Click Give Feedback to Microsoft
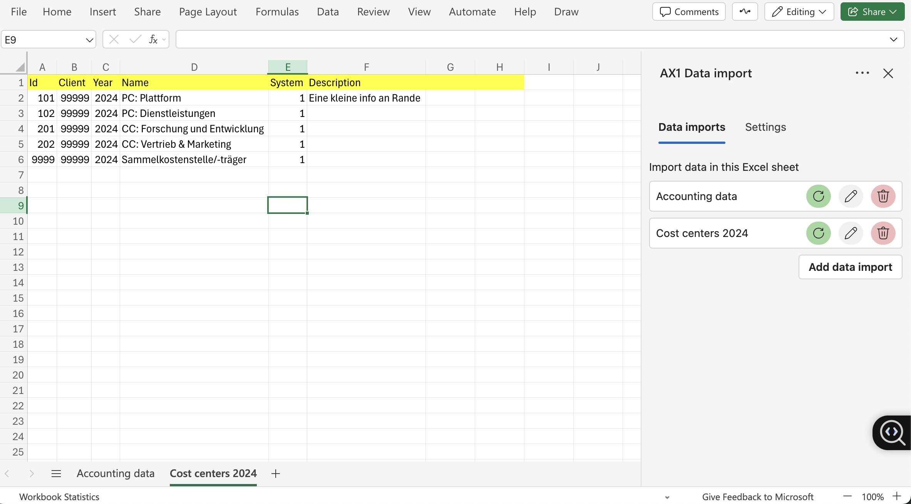 pos(757,497)
